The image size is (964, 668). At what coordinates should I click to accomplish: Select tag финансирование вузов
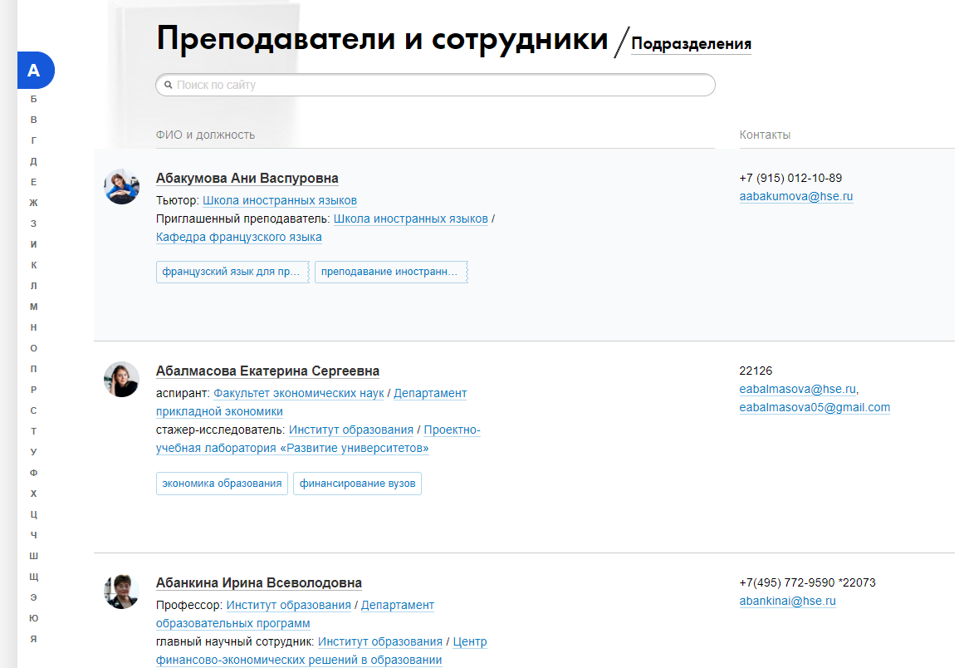click(x=357, y=484)
